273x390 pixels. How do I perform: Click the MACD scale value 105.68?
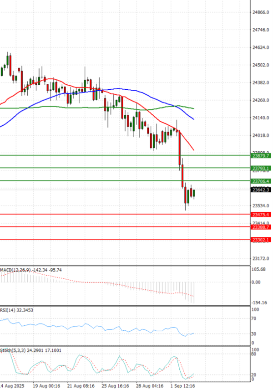pyautogui.click(x=258, y=269)
